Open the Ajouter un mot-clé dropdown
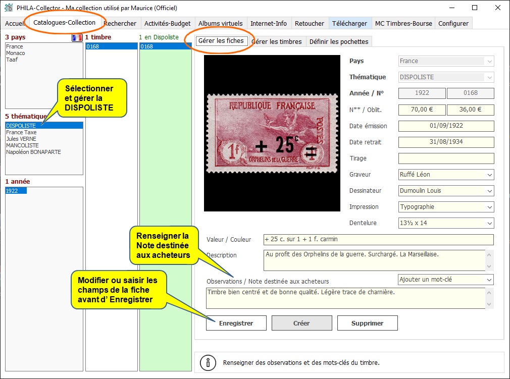Viewport: 510px width, 379px height. (x=445, y=280)
